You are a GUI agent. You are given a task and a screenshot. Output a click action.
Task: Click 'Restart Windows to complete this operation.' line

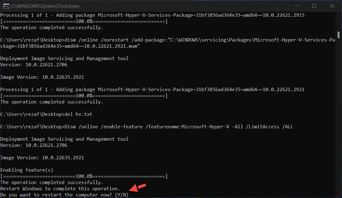60,189
